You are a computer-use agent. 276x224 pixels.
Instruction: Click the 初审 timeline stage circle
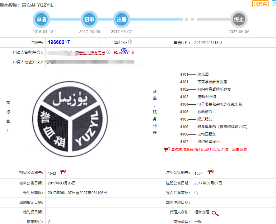click(x=89, y=19)
